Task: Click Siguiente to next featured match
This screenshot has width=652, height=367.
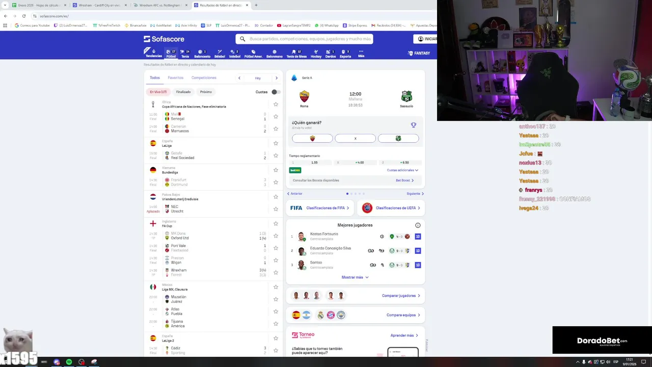Action: 415,194
